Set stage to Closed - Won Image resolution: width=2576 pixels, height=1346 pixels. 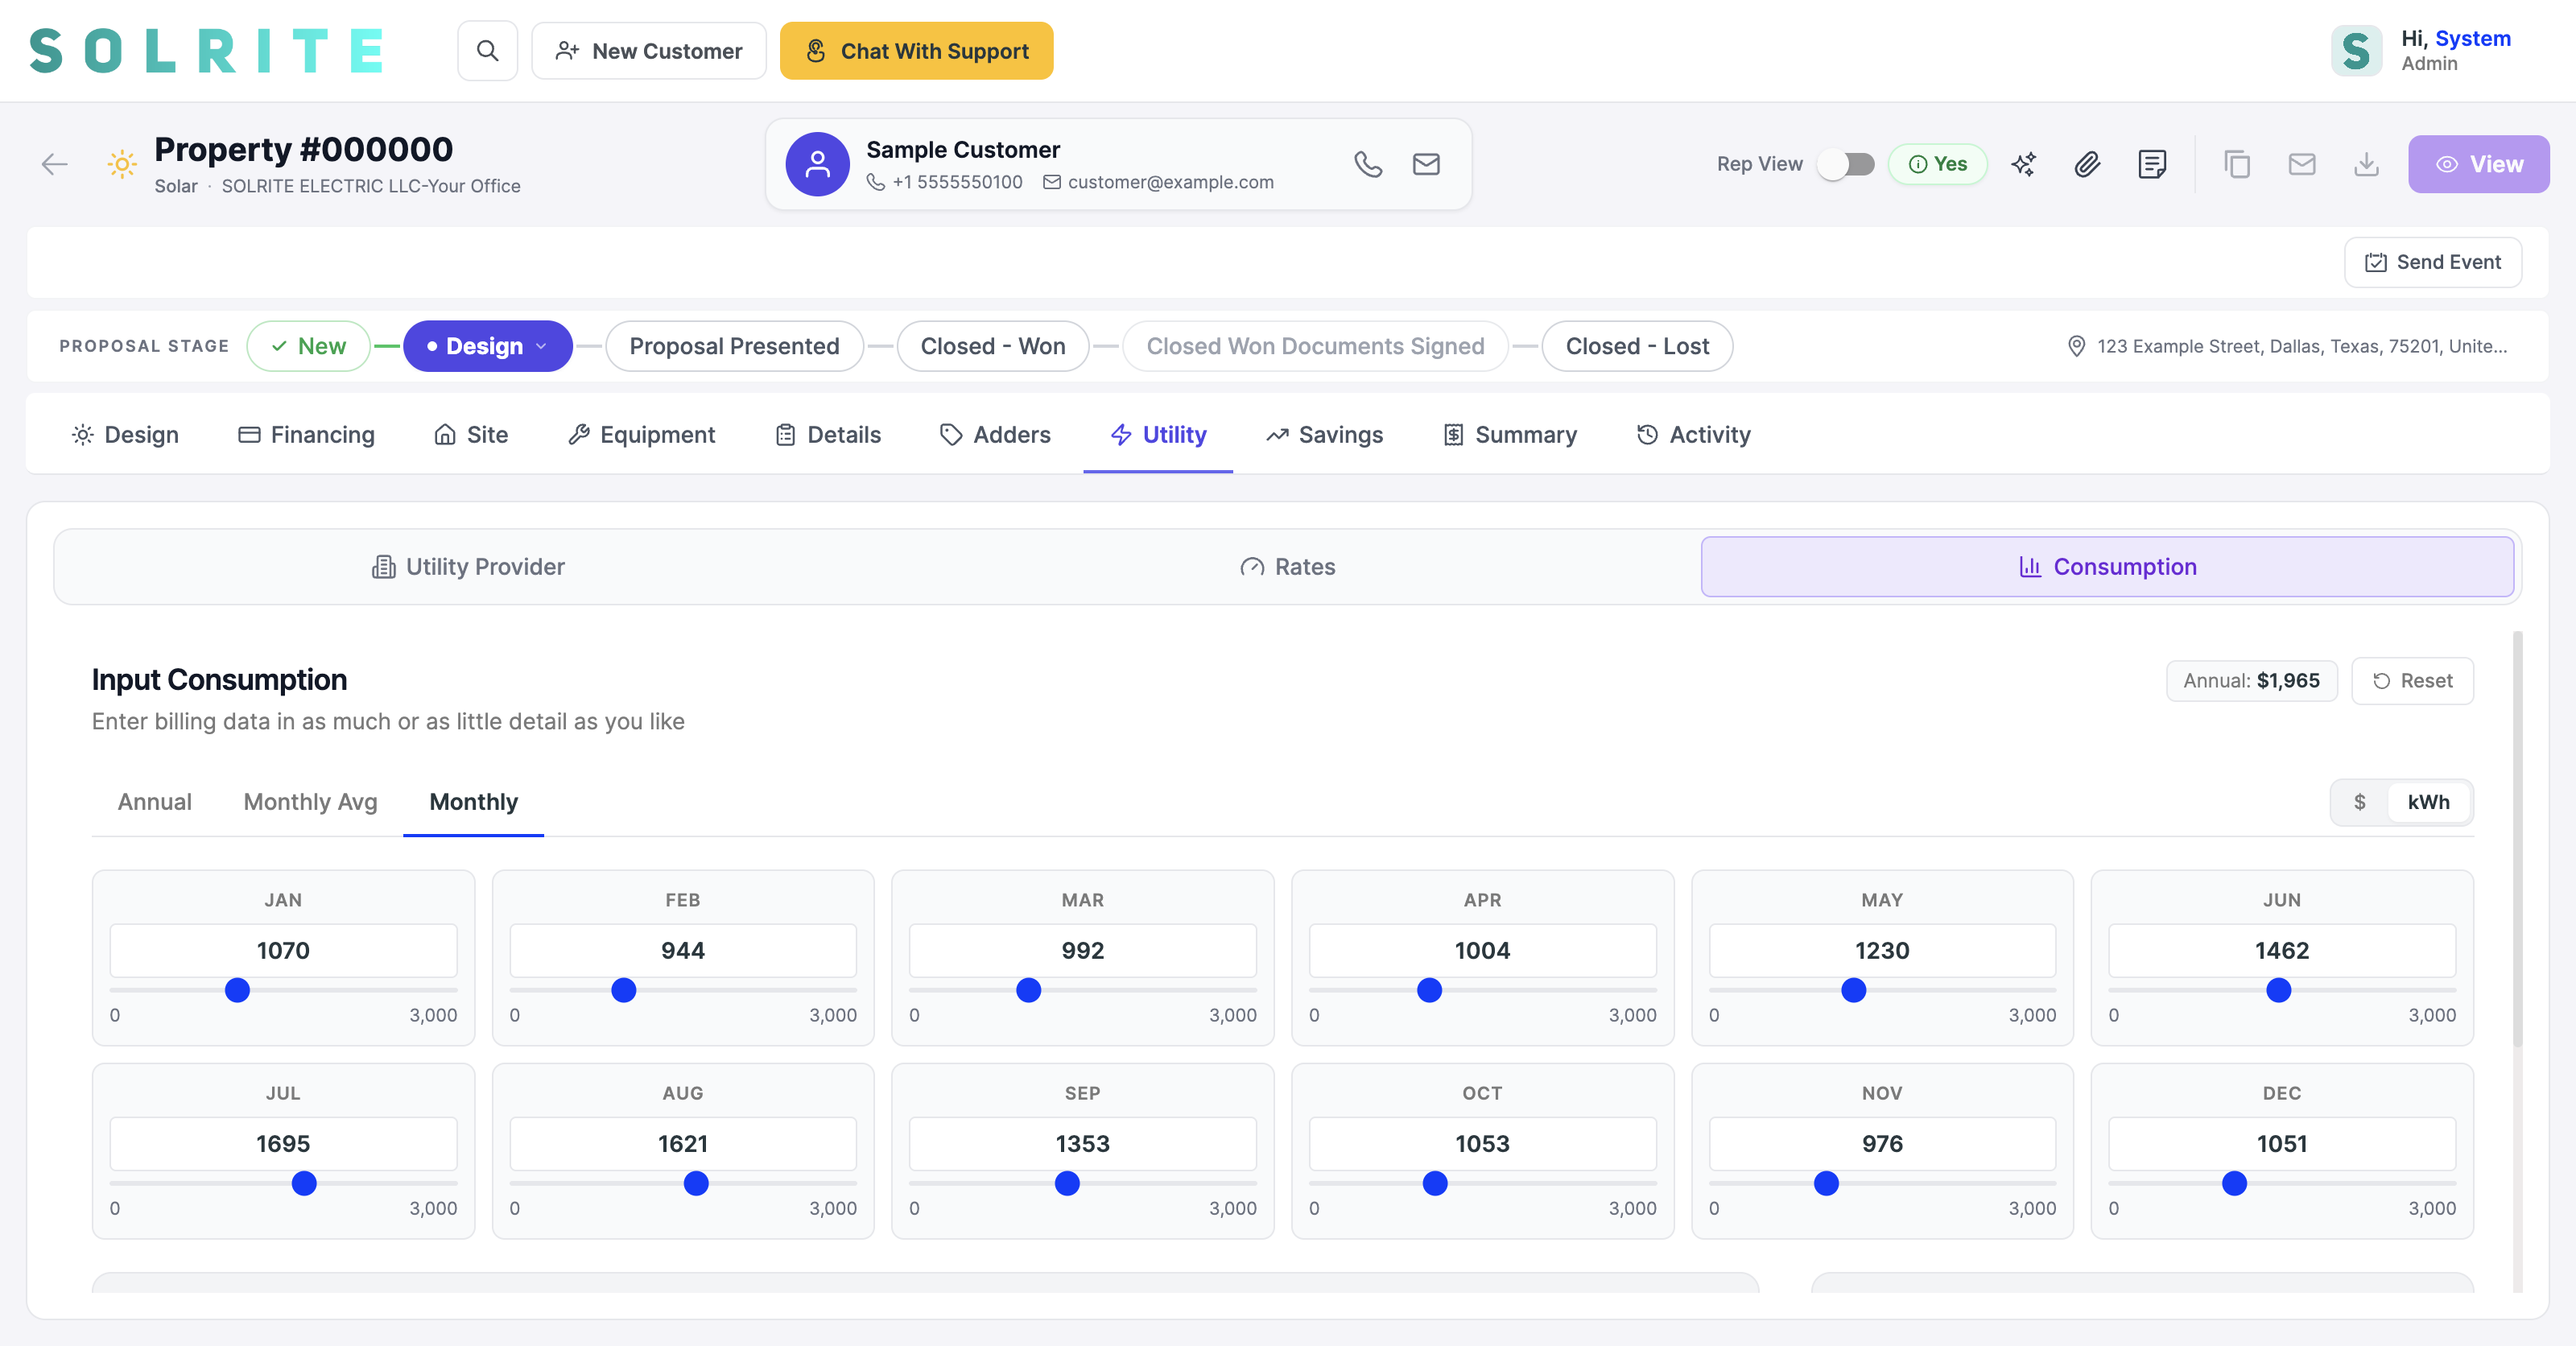pos(992,346)
